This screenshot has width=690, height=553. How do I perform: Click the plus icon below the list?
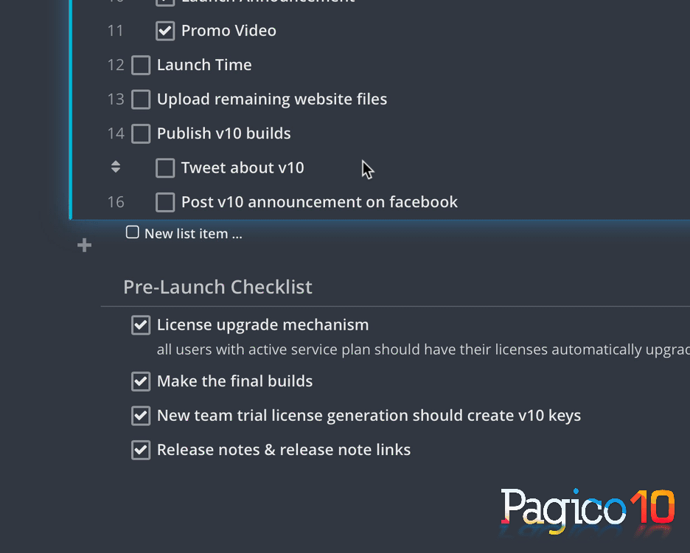(x=85, y=246)
